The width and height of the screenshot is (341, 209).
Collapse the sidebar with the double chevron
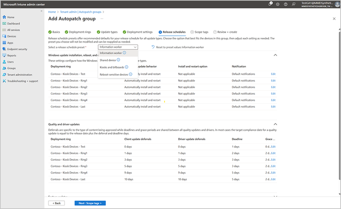pos(41,11)
